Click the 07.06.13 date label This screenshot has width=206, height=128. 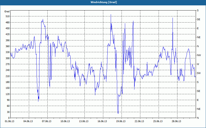pyautogui.click(x=47, y=121)
